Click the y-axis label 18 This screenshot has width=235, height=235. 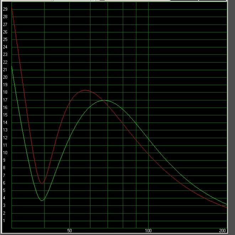(x=5, y=92)
